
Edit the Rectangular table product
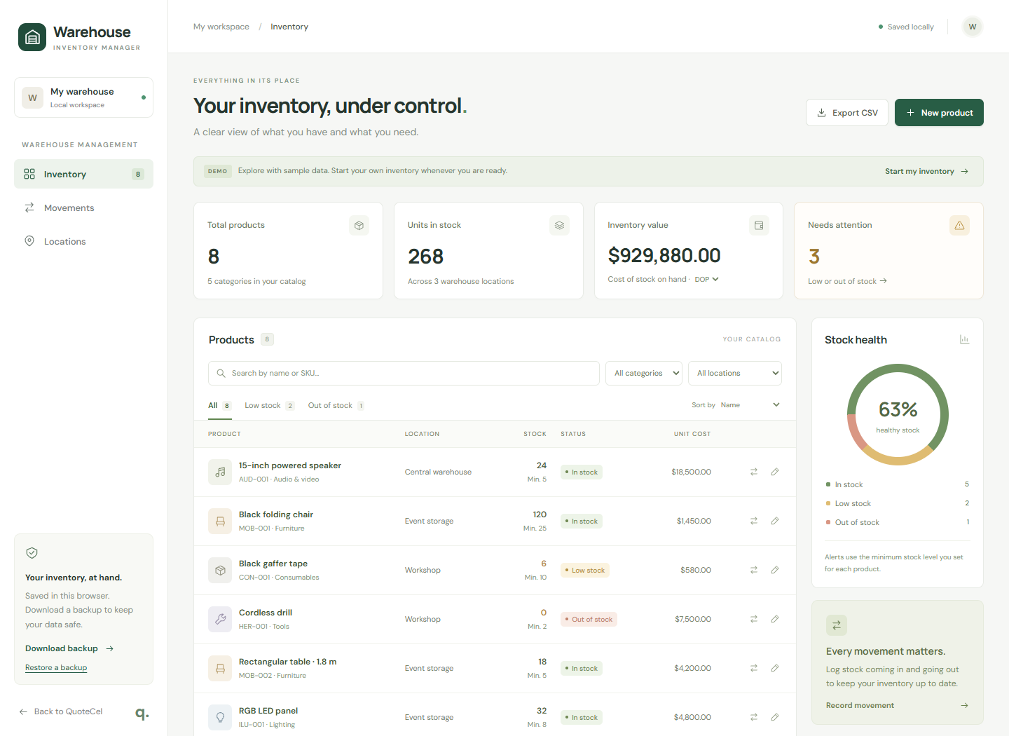click(775, 668)
